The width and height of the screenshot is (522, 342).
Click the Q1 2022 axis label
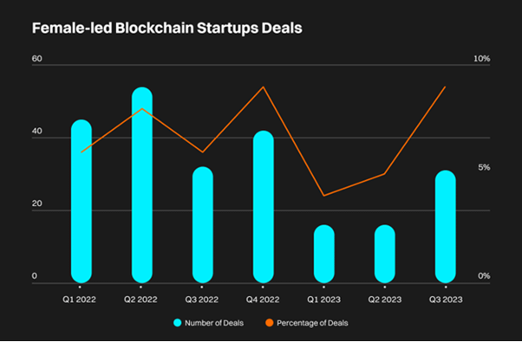(79, 300)
